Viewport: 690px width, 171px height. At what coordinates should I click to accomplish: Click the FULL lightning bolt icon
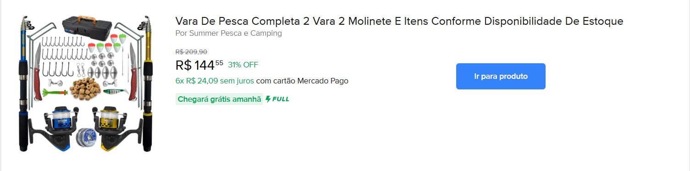[x=268, y=99]
